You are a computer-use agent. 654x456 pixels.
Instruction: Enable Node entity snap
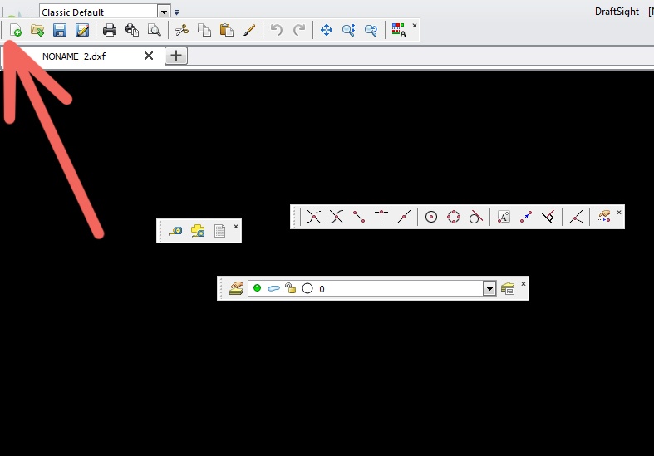point(525,217)
